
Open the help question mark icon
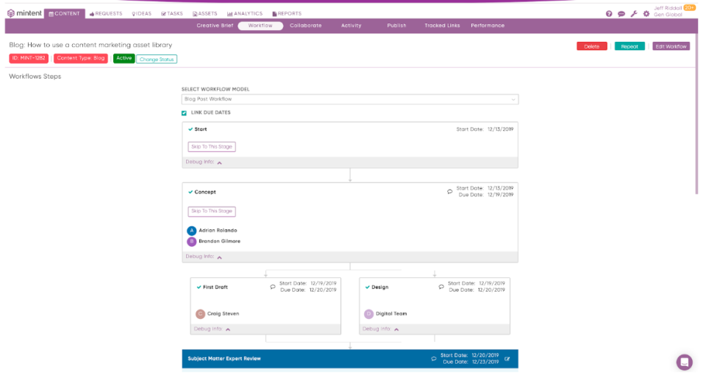point(609,14)
